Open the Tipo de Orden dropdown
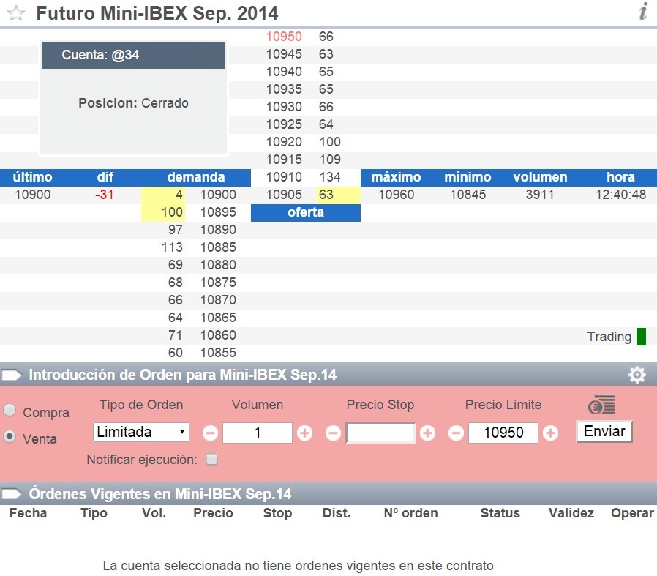Image resolution: width=657 pixels, height=576 pixels. coord(140,433)
